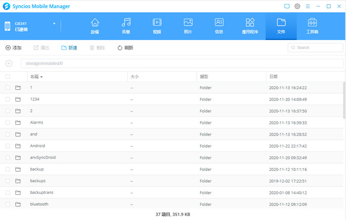Select the Alarms folder name
Viewport: 346px width, 220px height.
pos(37,122)
